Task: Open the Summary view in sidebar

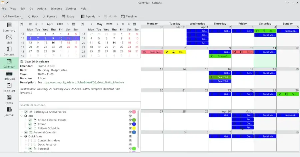Action: [9, 27]
